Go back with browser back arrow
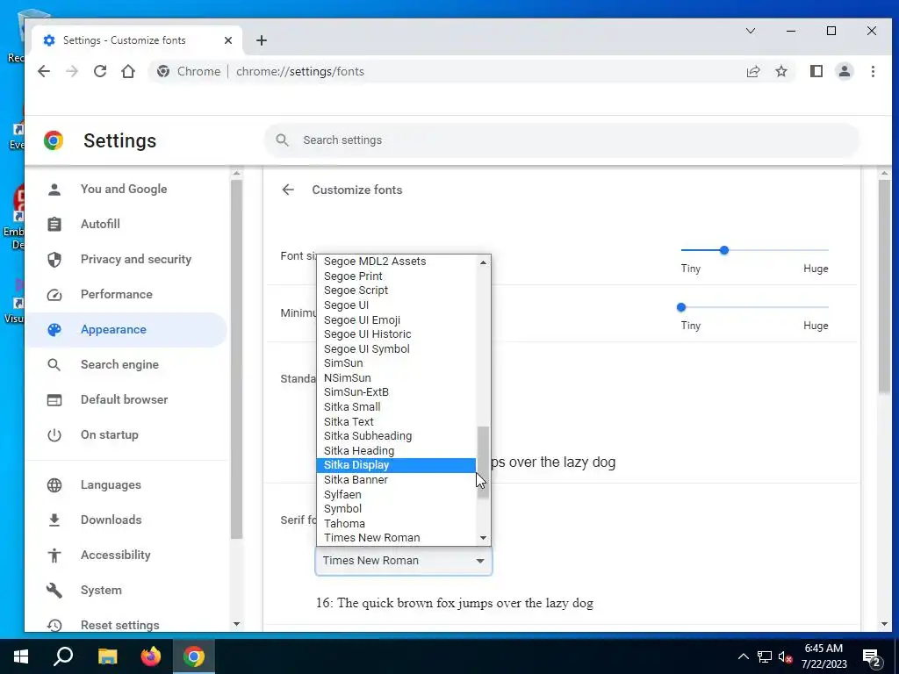 point(44,71)
